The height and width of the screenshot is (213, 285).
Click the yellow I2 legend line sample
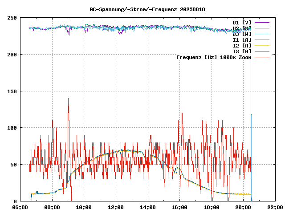tap(263, 45)
